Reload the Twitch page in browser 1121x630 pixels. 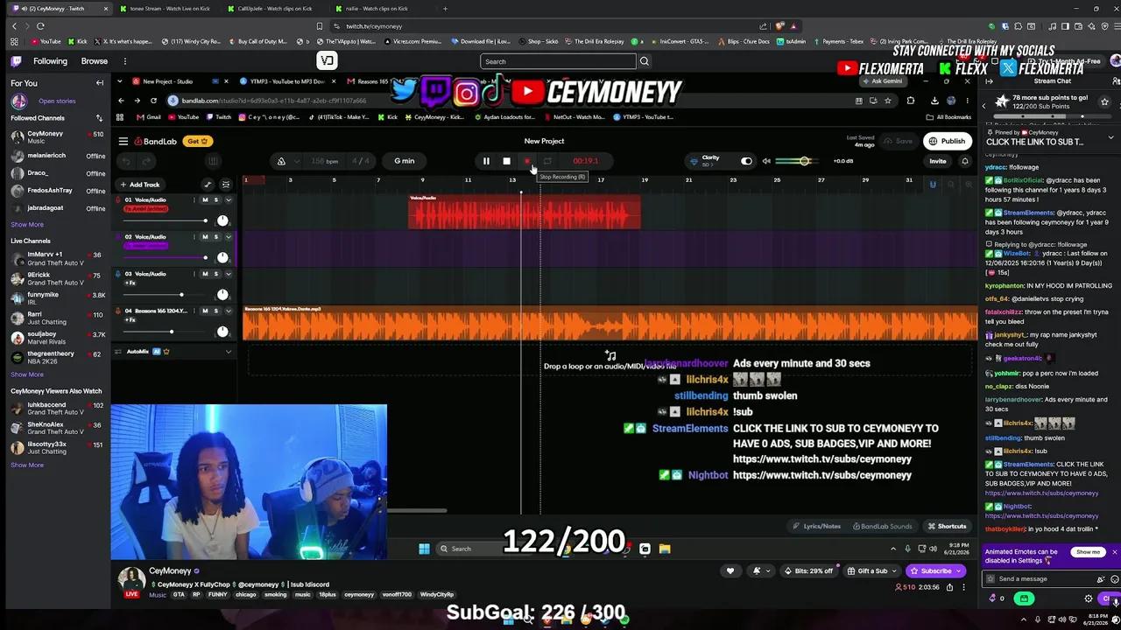click(x=40, y=26)
